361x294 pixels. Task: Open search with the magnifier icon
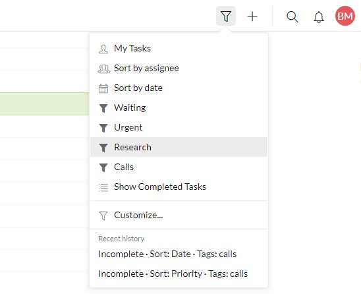coord(292,17)
